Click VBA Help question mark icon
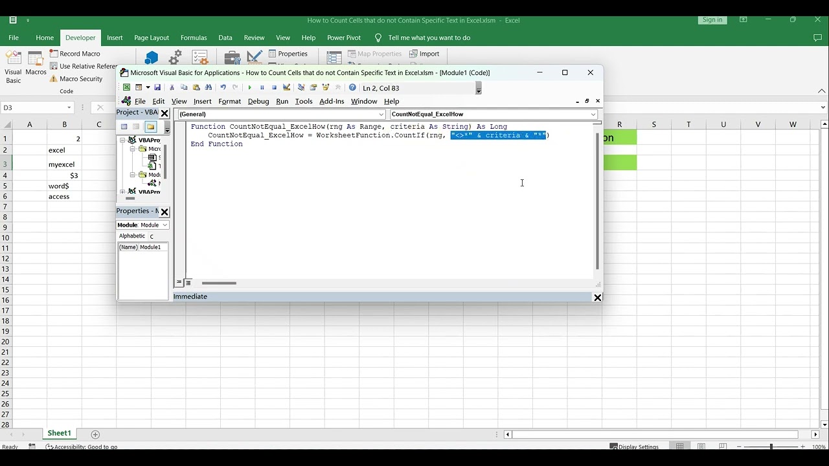Screen dimensions: 829x466 352,87
